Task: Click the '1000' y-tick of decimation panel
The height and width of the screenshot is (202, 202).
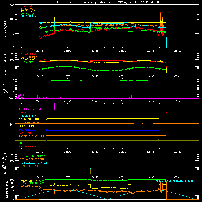Action: pyautogui.click(x=11, y=155)
